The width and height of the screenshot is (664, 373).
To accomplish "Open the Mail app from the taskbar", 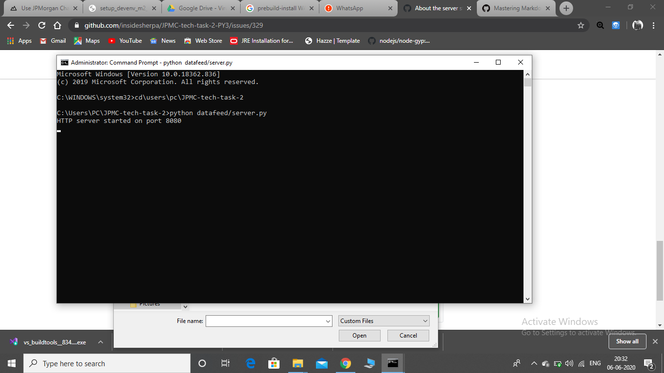I will [322, 363].
